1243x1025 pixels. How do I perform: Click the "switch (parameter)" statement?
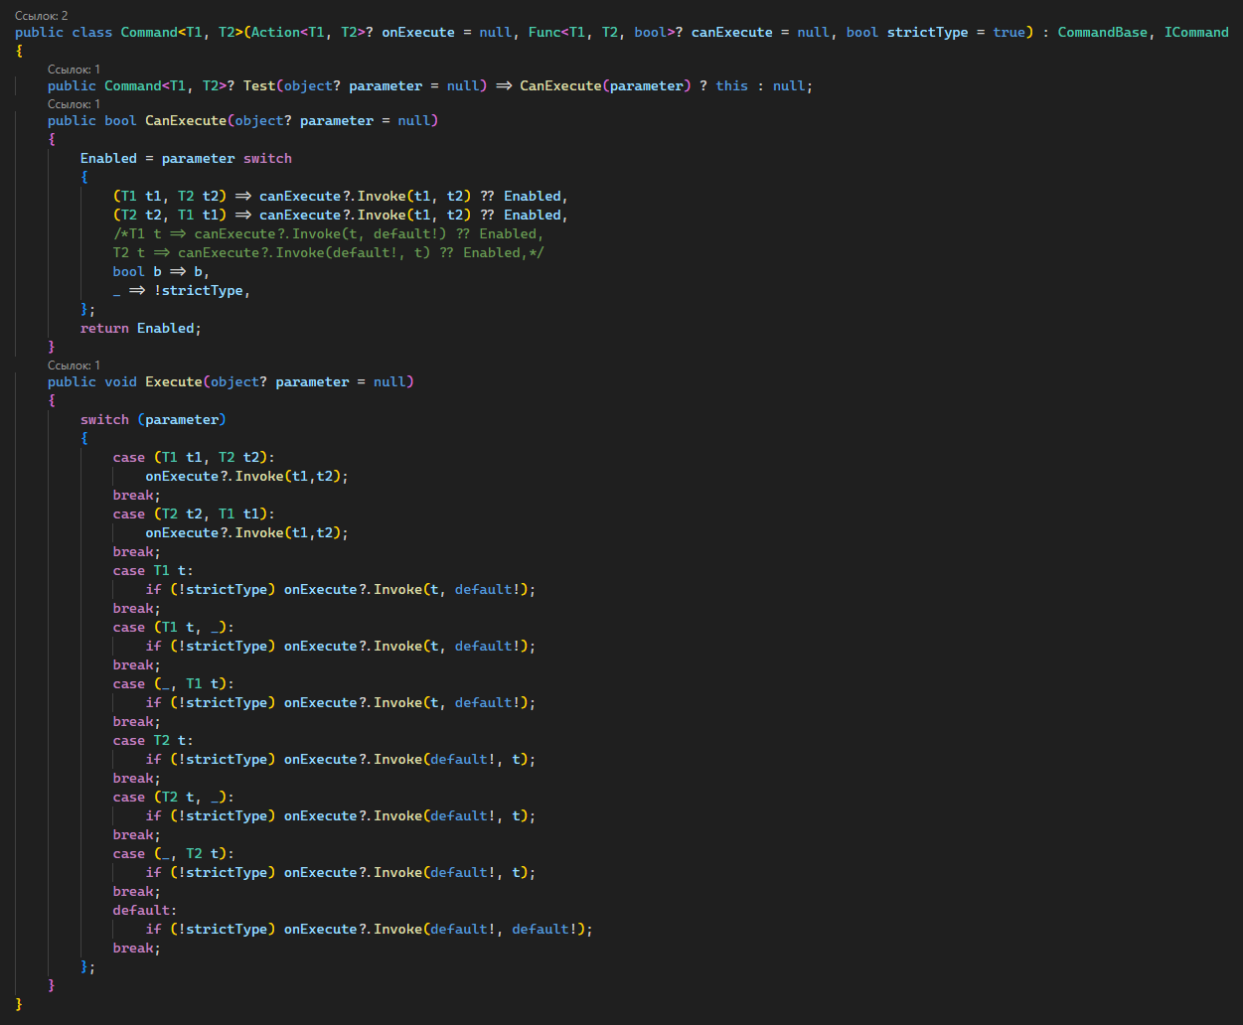[x=153, y=419]
